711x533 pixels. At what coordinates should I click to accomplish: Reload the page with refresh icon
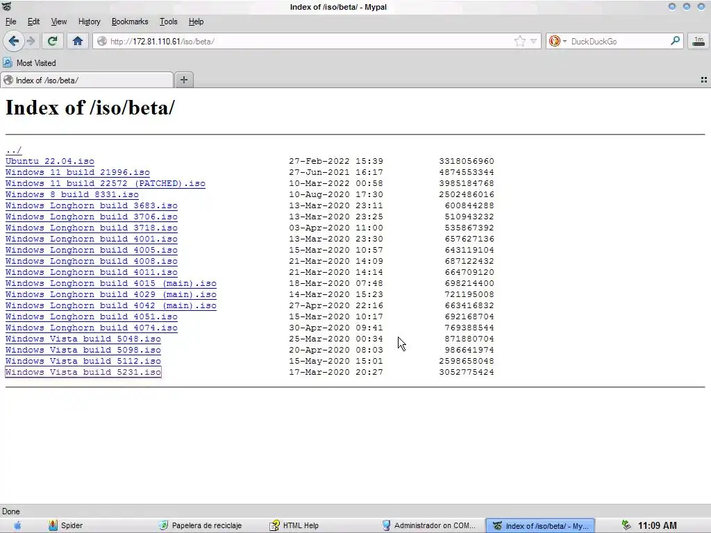click(x=52, y=41)
